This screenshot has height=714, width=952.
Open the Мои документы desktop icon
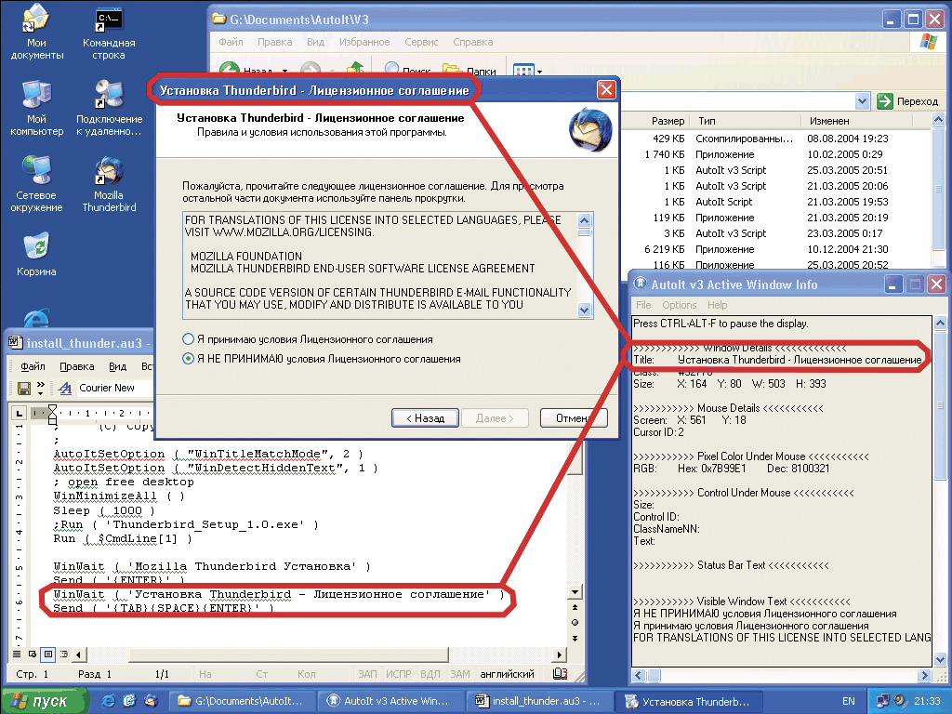[x=36, y=32]
